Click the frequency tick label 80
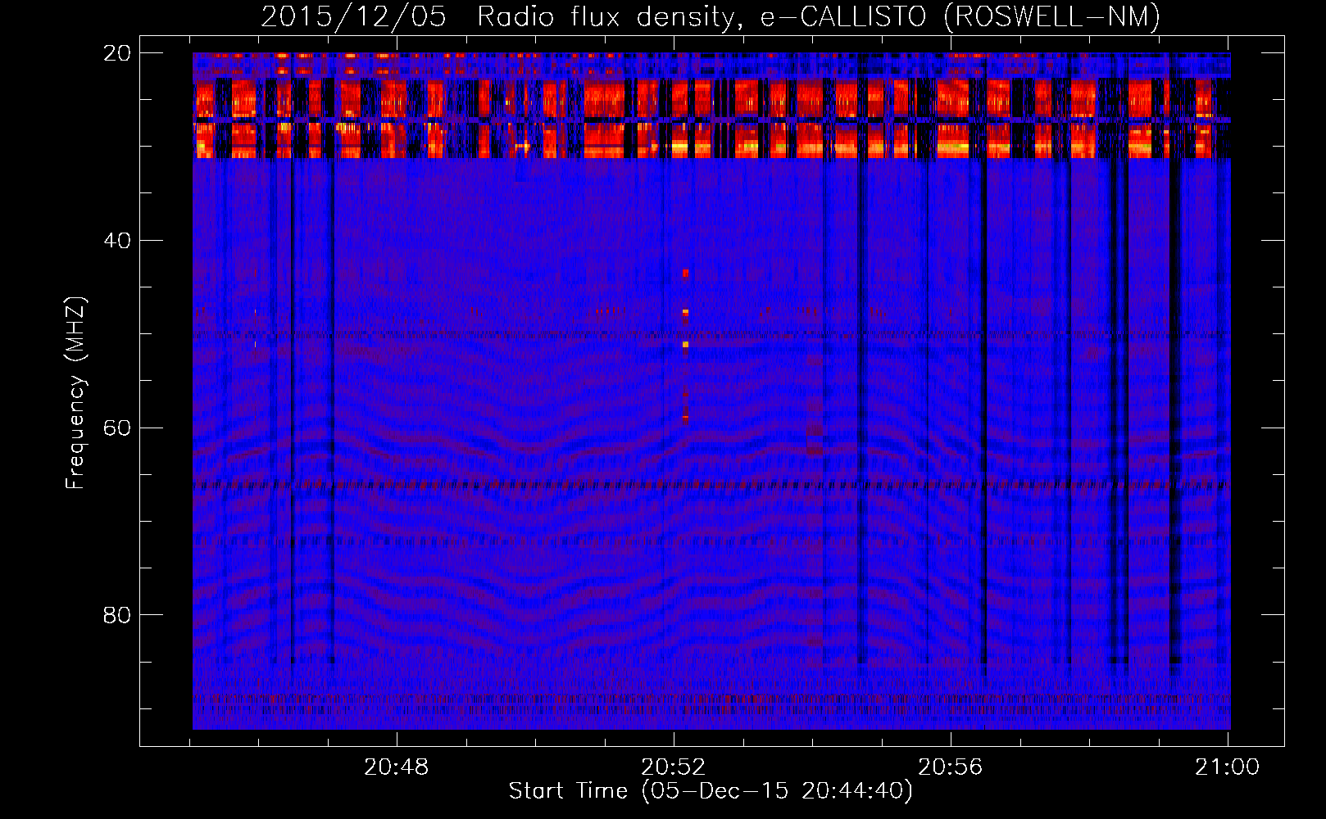This screenshot has height=819, width=1326. coord(117,615)
